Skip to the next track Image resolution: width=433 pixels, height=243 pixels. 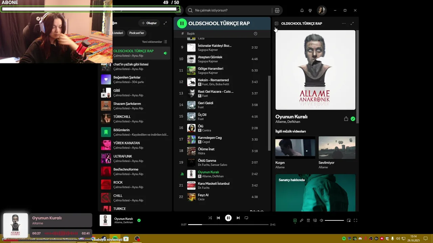click(238, 218)
